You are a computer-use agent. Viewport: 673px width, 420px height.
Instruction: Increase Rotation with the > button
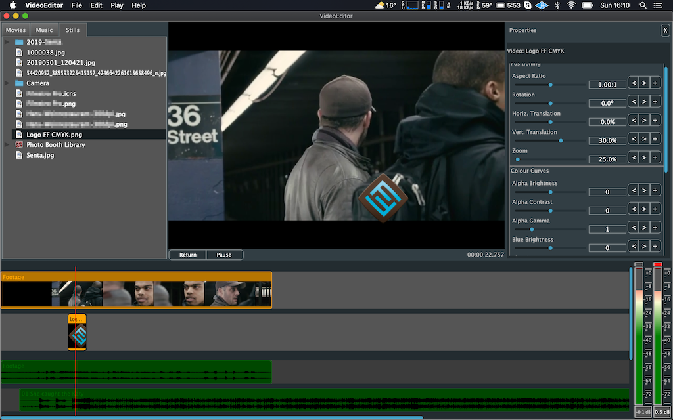(644, 102)
